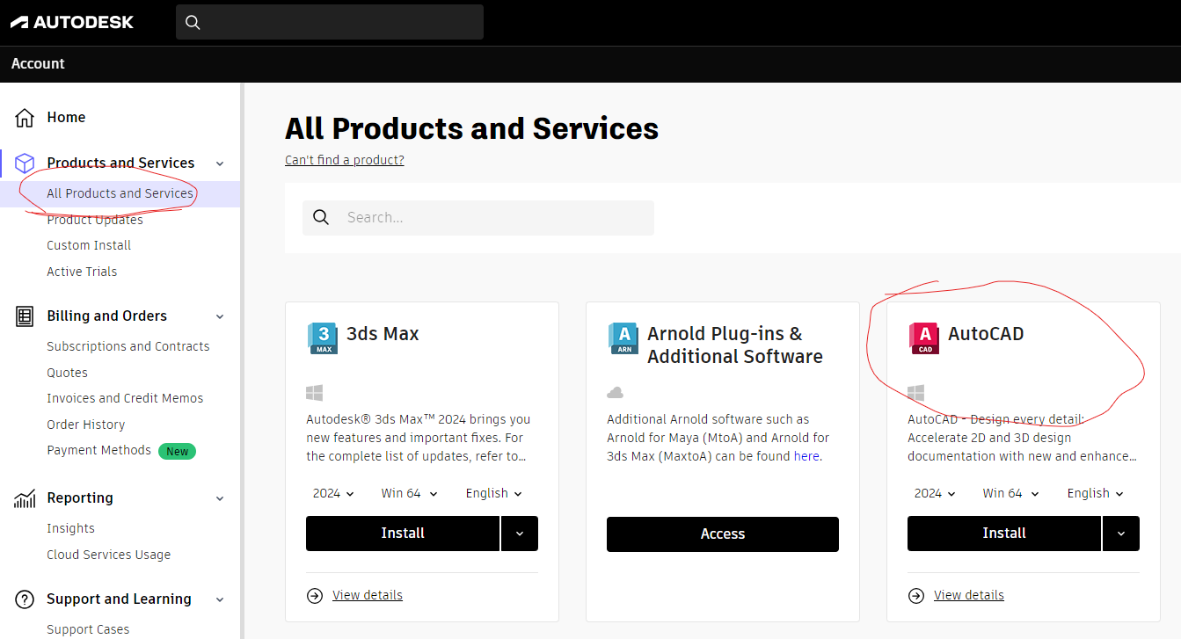Collapse the Products and Services section

[219, 163]
